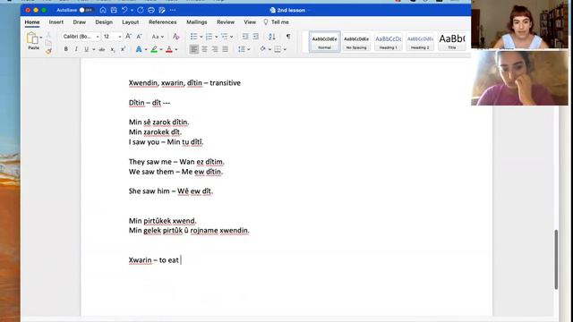Show paragraph marks with pilcrow icon
This screenshot has width=573, height=322.
coord(288,37)
